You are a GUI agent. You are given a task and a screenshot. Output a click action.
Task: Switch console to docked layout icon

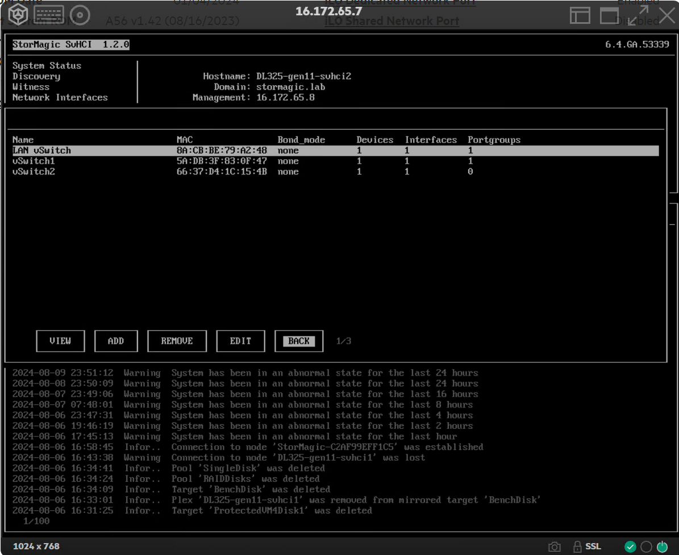(580, 15)
